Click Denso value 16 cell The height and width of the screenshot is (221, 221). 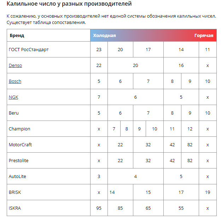point(181,66)
